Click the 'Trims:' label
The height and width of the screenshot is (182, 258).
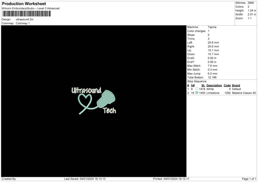(191, 39)
